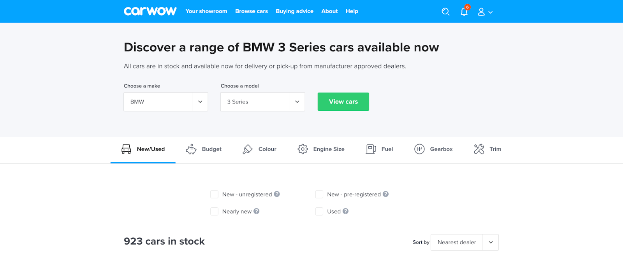Image resolution: width=623 pixels, height=261 pixels.
Task: Open the Nearest dealer sort dropdown
Action: click(465, 242)
